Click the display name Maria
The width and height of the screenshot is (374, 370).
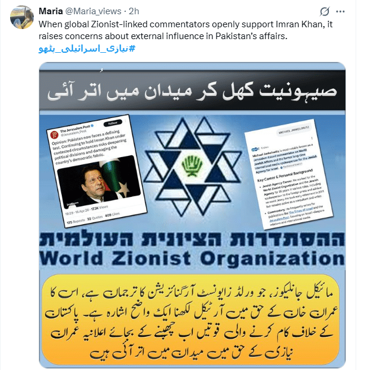[x=50, y=11]
